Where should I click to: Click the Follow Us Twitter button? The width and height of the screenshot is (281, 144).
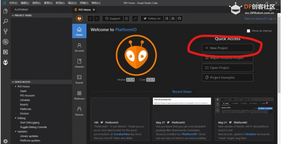click(x=152, y=18)
